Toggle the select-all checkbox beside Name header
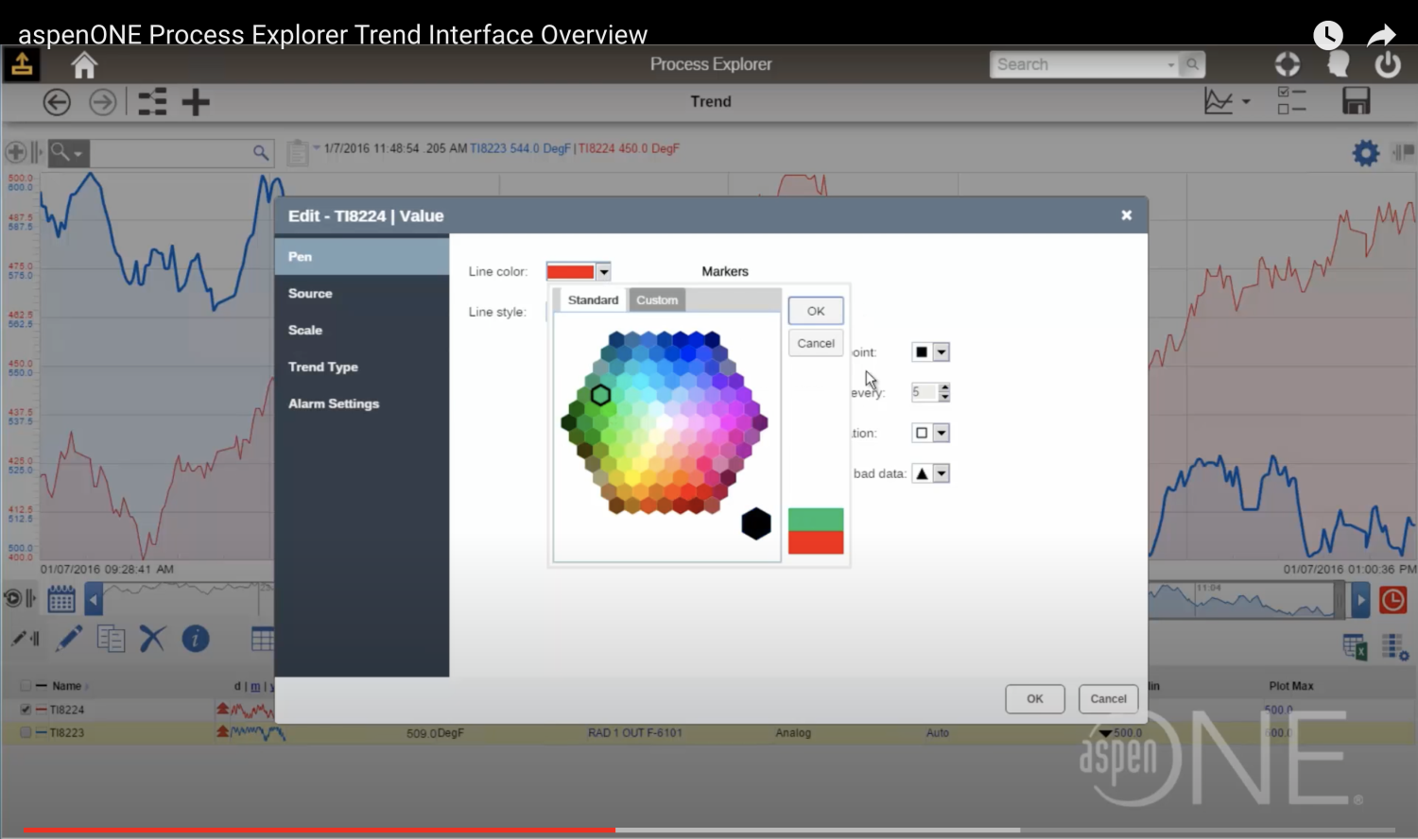The image size is (1418, 839). [26, 686]
